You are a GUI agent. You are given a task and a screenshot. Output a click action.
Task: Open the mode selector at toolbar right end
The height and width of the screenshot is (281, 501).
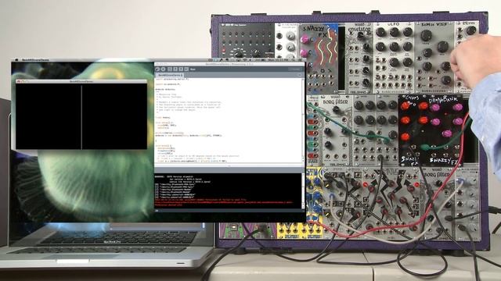point(294,69)
